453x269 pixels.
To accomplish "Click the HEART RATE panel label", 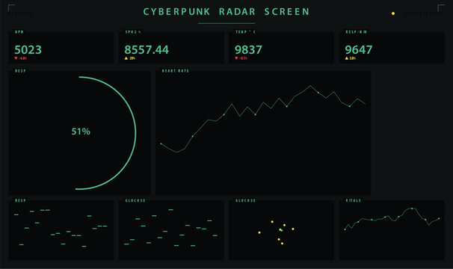I will [x=176, y=71].
